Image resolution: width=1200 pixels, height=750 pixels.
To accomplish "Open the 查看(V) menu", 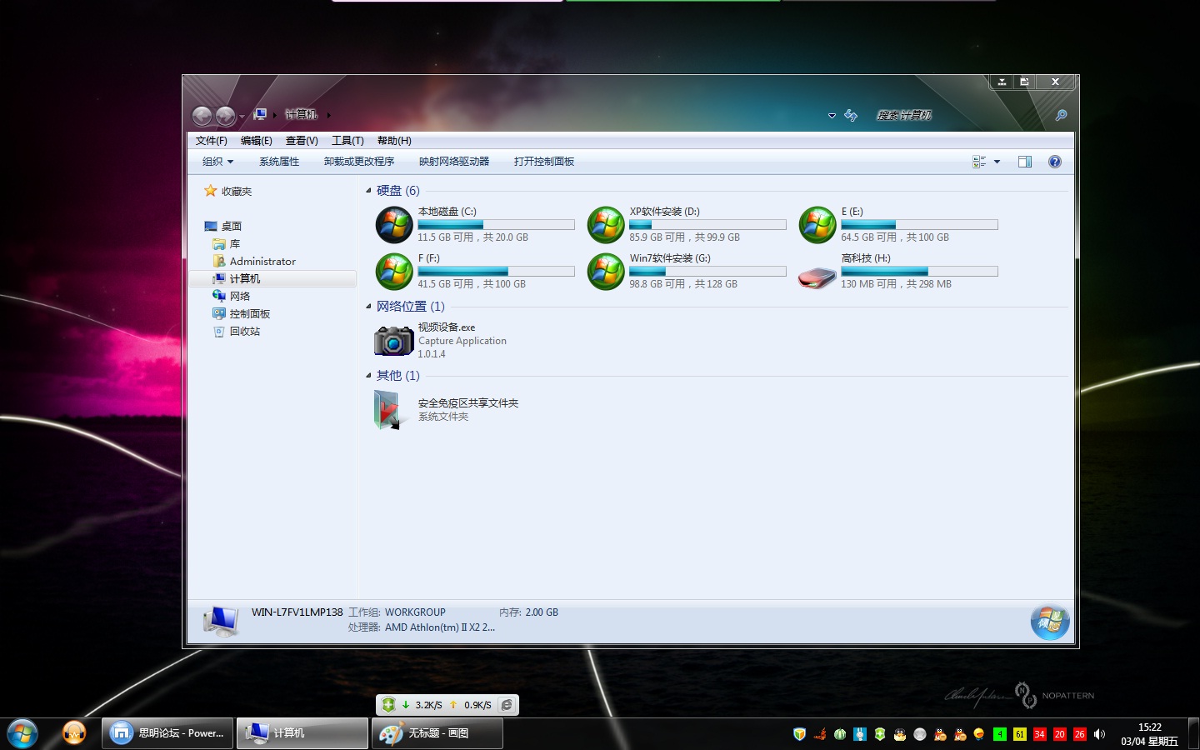I will pyautogui.click(x=302, y=141).
